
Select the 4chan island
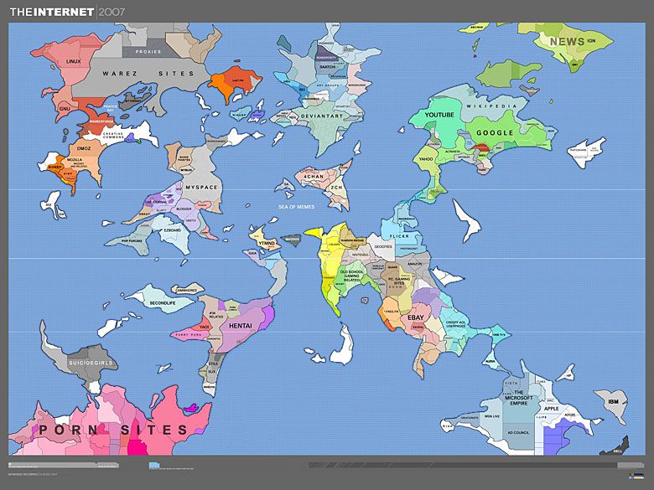[314, 178]
